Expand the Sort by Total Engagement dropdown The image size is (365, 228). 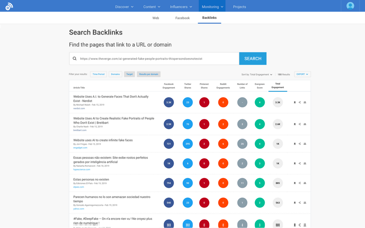(257, 74)
